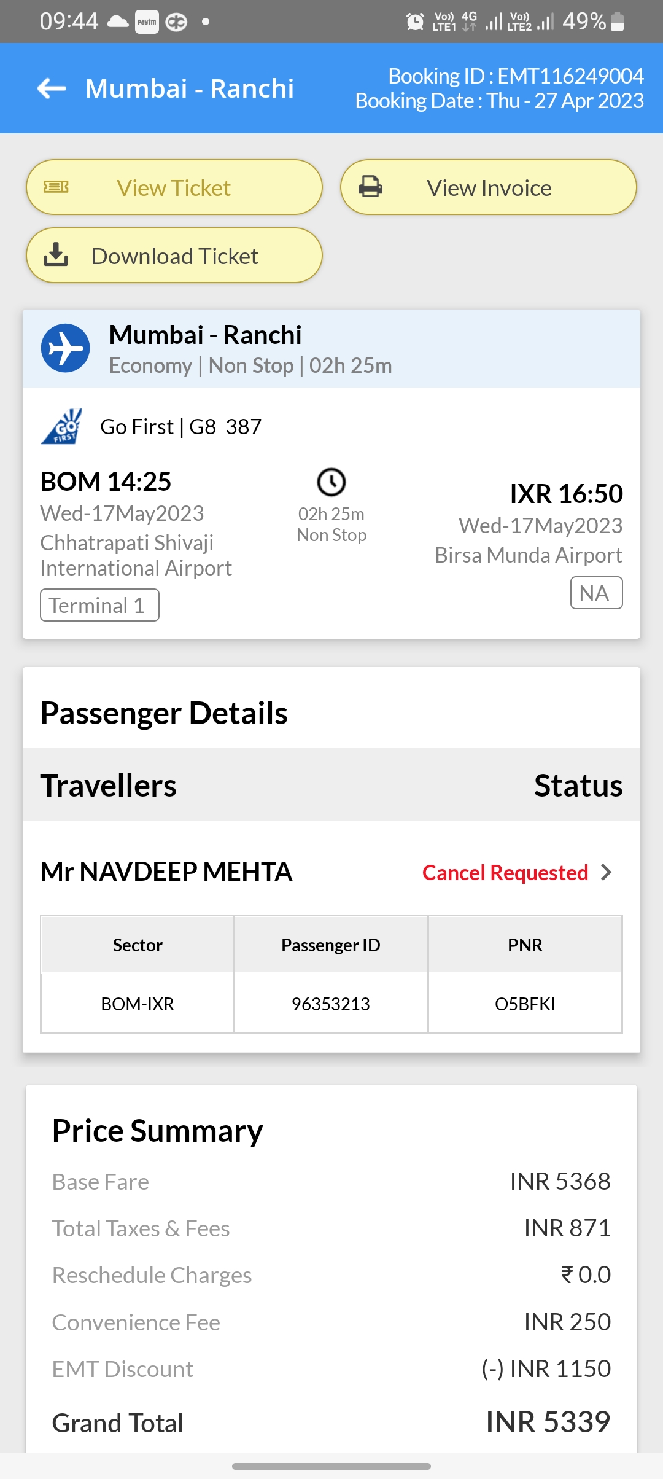Click the download tray icon
Screen dimensions: 663x1479
(x=56, y=255)
